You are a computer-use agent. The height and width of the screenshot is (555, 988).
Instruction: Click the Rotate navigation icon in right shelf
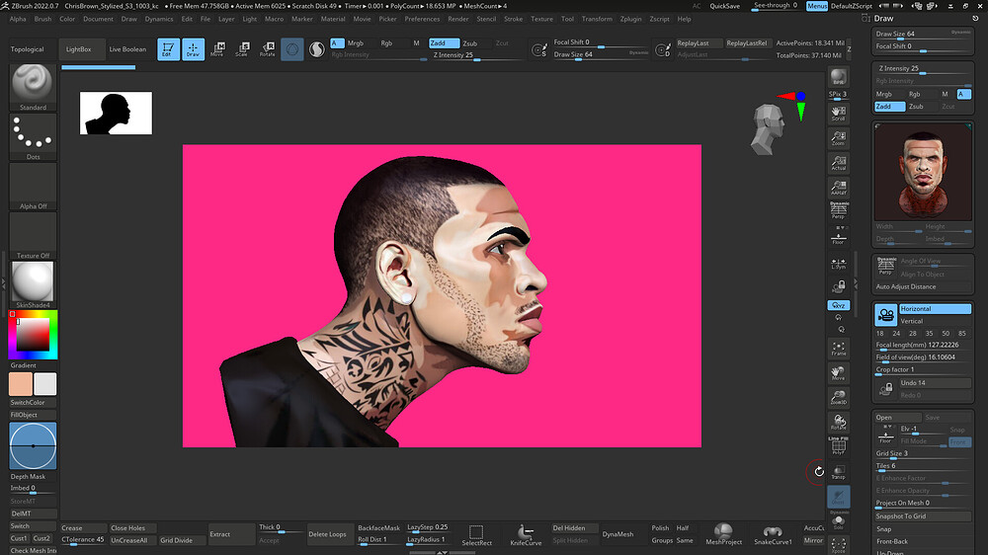point(838,422)
